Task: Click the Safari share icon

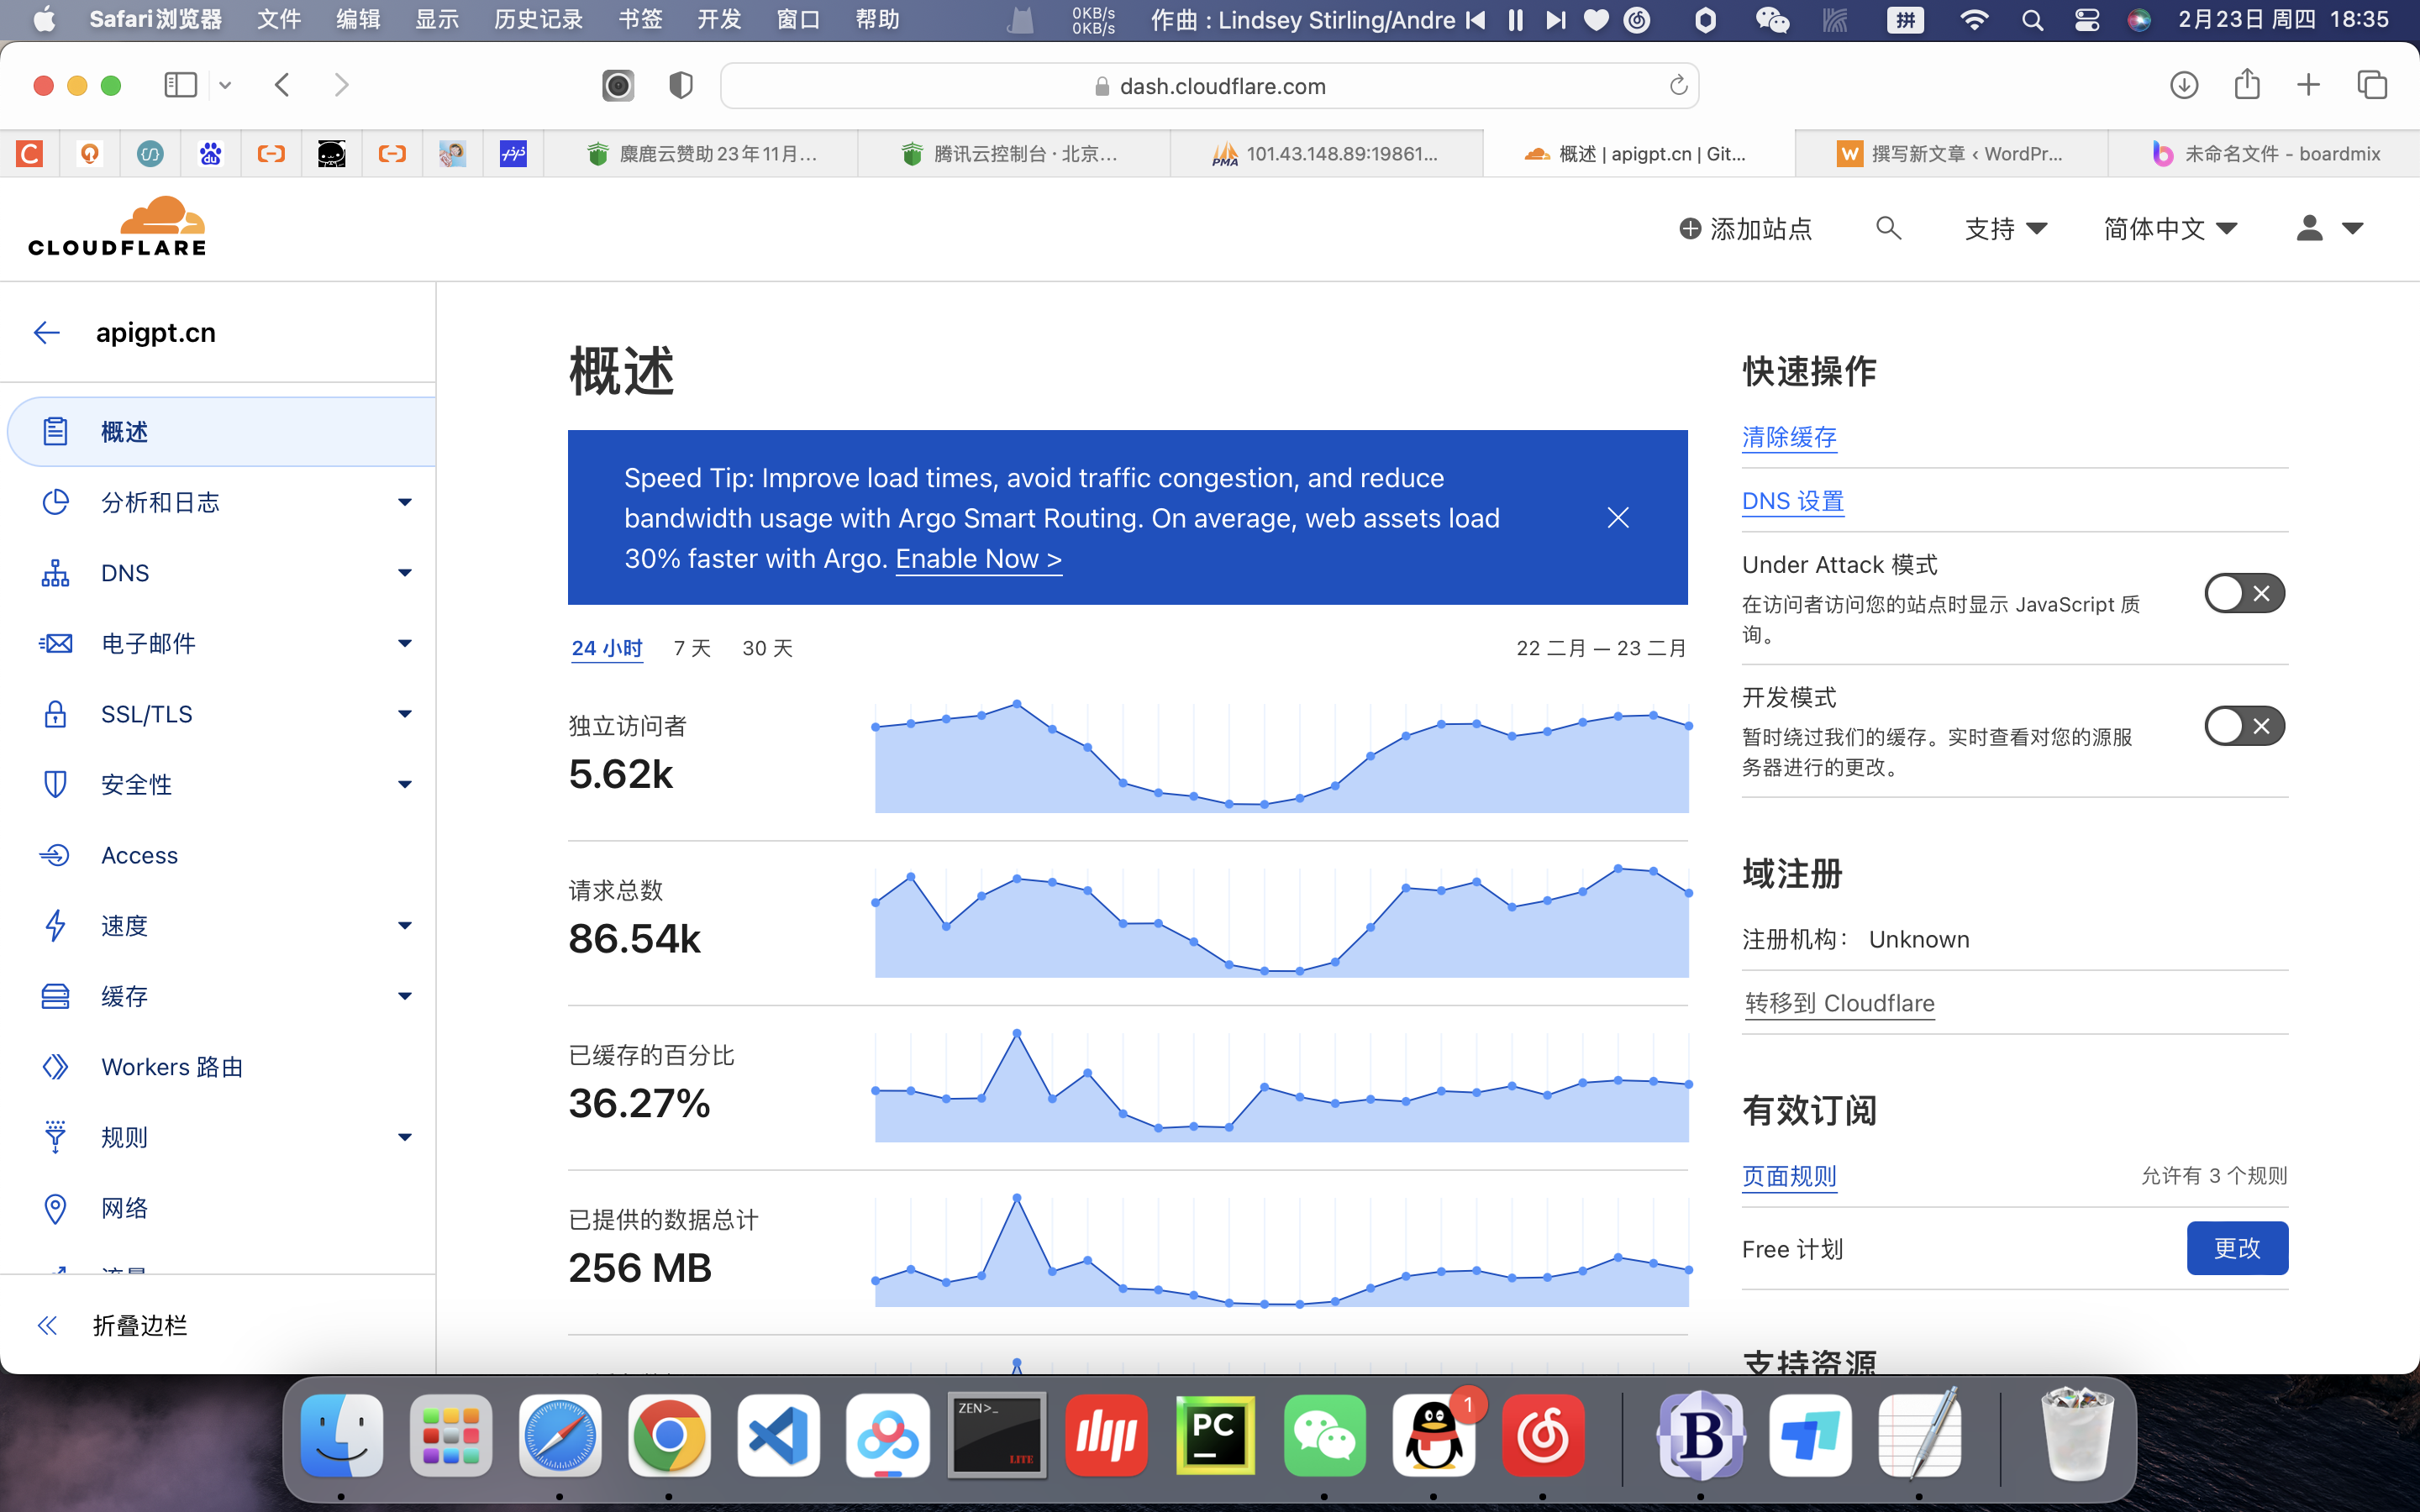Action: click(x=2247, y=84)
